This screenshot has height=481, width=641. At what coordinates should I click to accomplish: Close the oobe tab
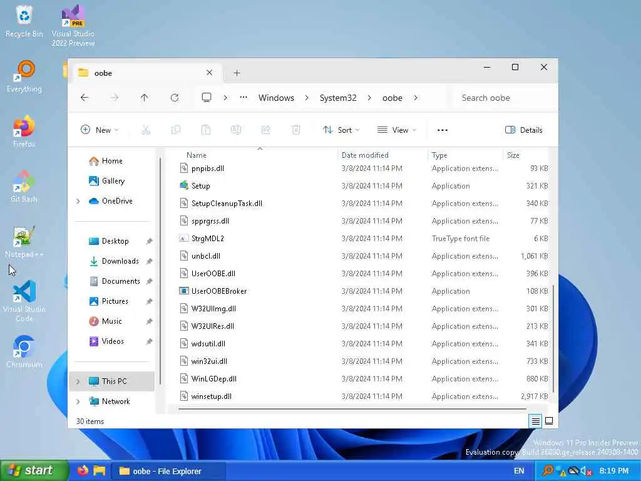(209, 73)
